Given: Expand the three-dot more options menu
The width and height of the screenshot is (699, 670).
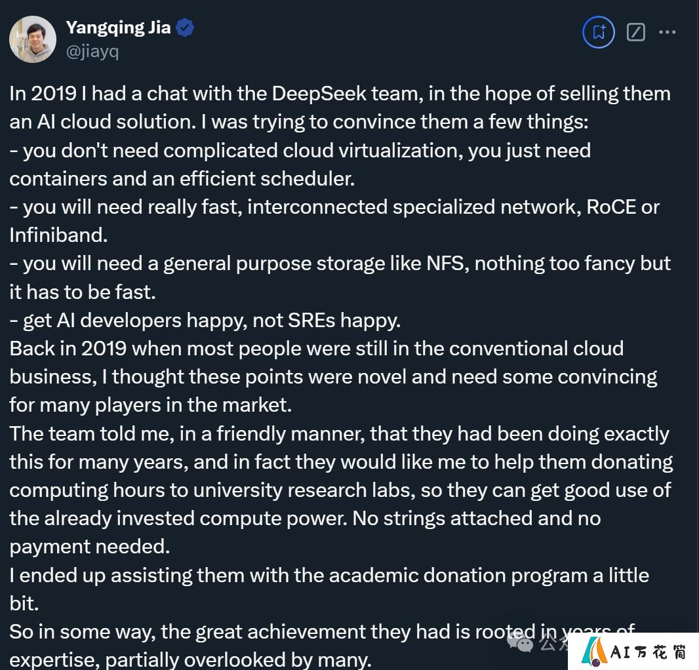Looking at the screenshot, I should pyautogui.click(x=668, y=32).
